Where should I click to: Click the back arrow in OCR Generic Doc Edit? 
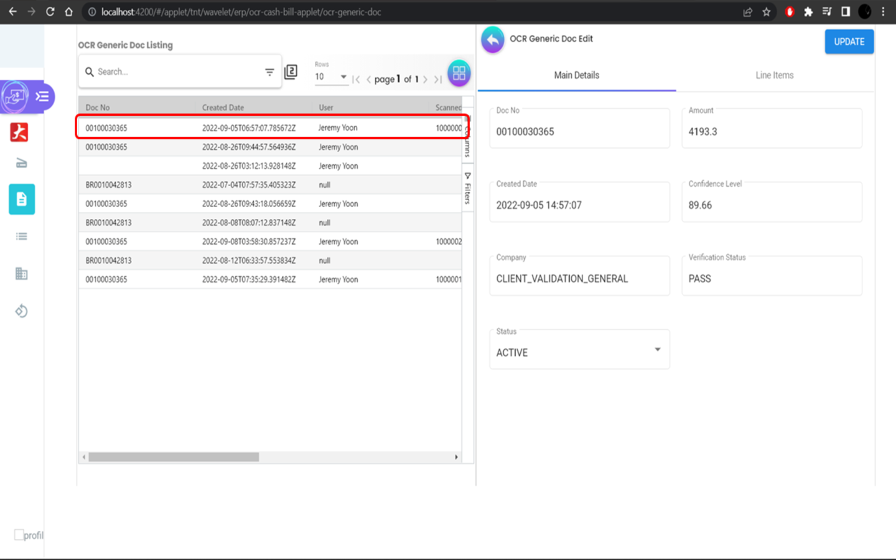492,40
